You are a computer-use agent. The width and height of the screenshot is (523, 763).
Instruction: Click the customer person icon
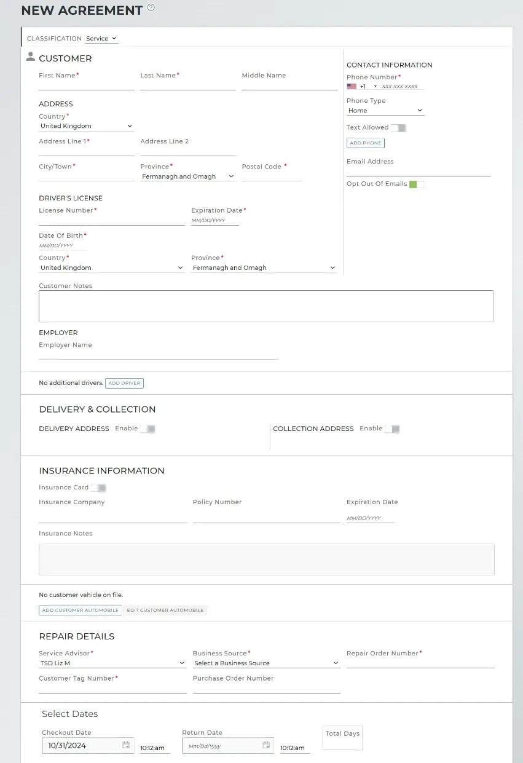click(x=31, y=57)
